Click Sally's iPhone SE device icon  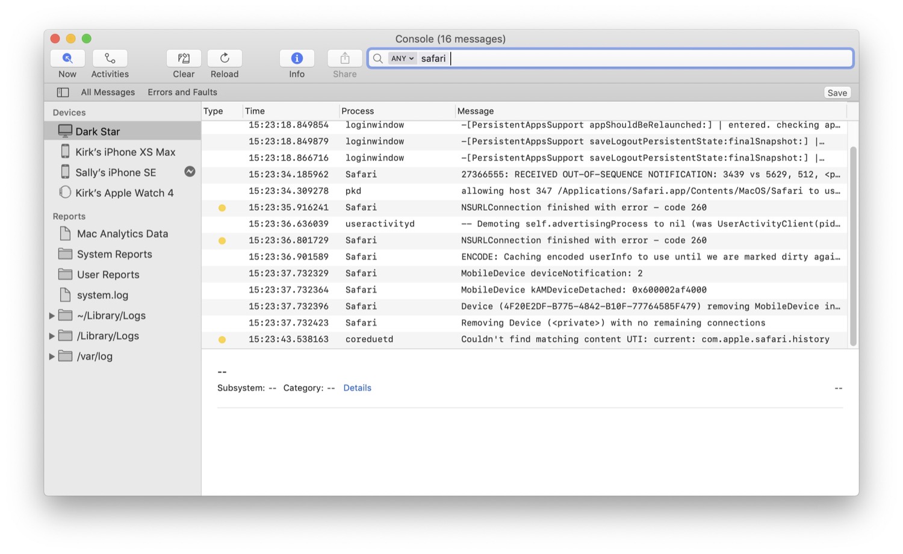pos(65,172)
